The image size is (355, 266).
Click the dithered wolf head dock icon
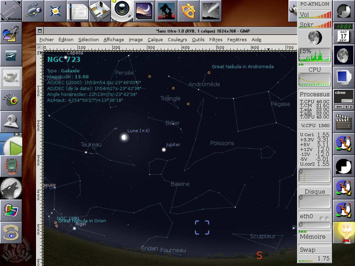pos(11,188)
